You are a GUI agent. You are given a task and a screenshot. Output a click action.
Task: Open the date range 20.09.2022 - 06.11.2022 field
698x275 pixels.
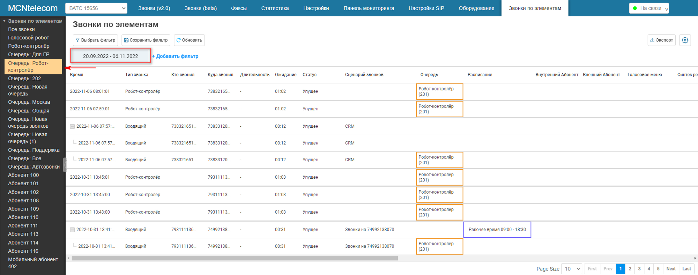pyautogui.click(x=110, y=56)
